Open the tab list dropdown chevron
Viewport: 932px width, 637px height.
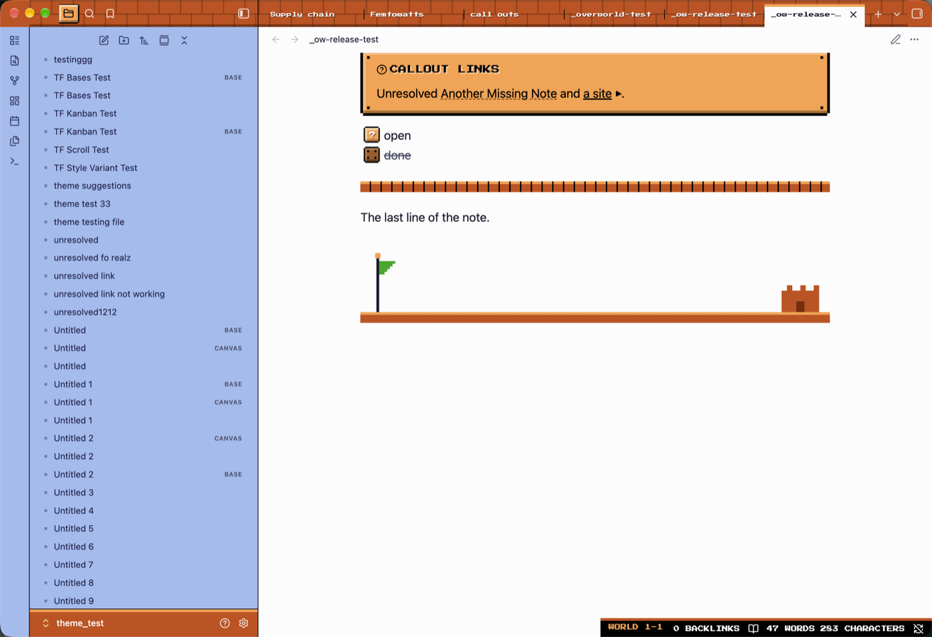tap(897, 14)
